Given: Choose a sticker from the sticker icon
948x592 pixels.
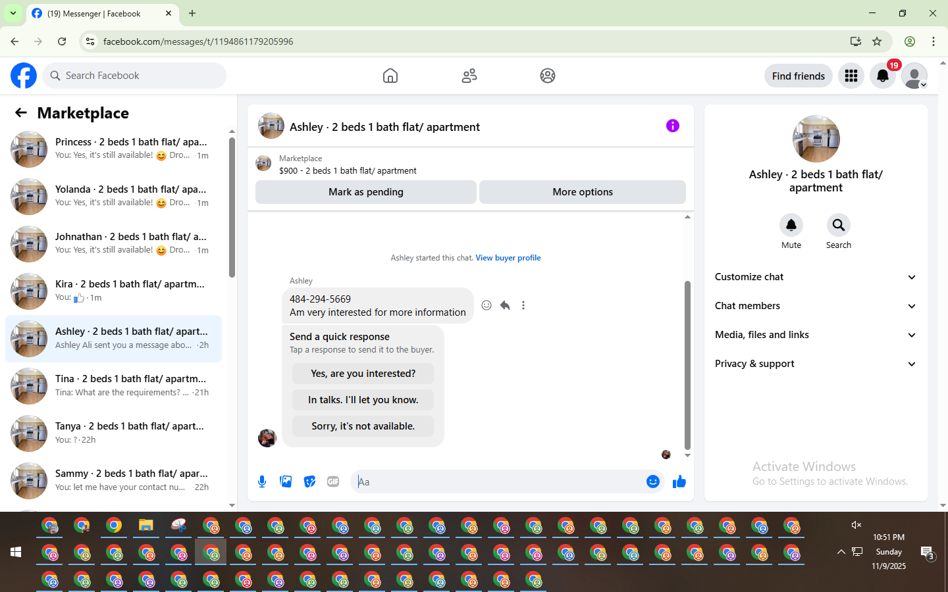Looking at the screenshot, I should coord(309,481).
